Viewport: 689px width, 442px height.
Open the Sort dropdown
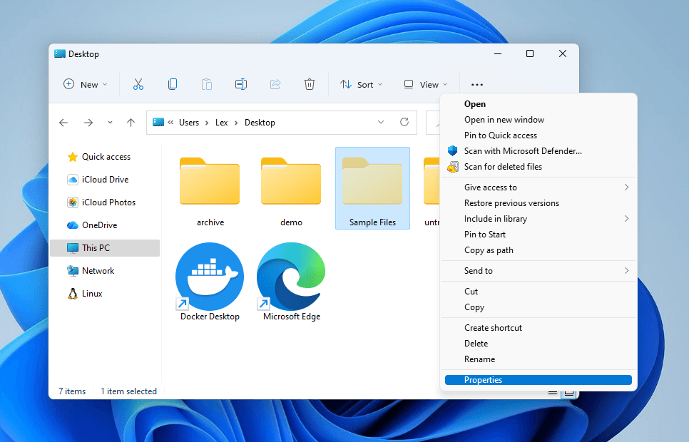coord(361,84)
